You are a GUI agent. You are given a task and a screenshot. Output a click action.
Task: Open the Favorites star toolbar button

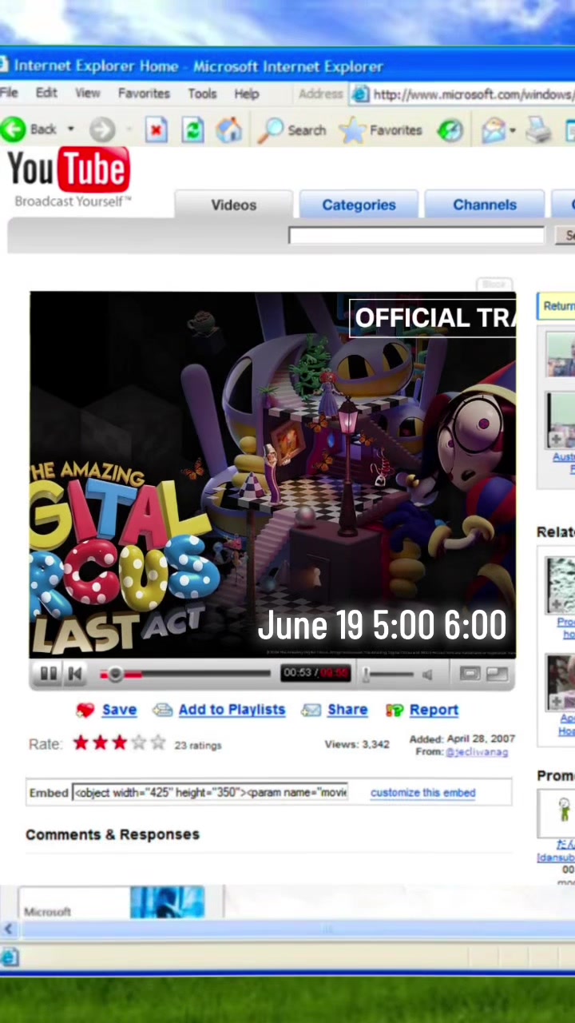(380, 129)
